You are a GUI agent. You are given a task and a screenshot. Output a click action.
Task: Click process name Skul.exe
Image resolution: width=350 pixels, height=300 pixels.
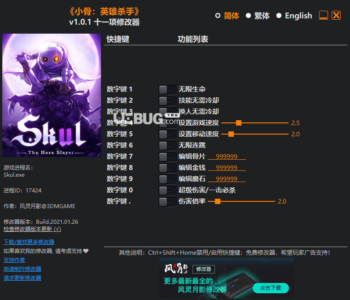click(14, 174)
